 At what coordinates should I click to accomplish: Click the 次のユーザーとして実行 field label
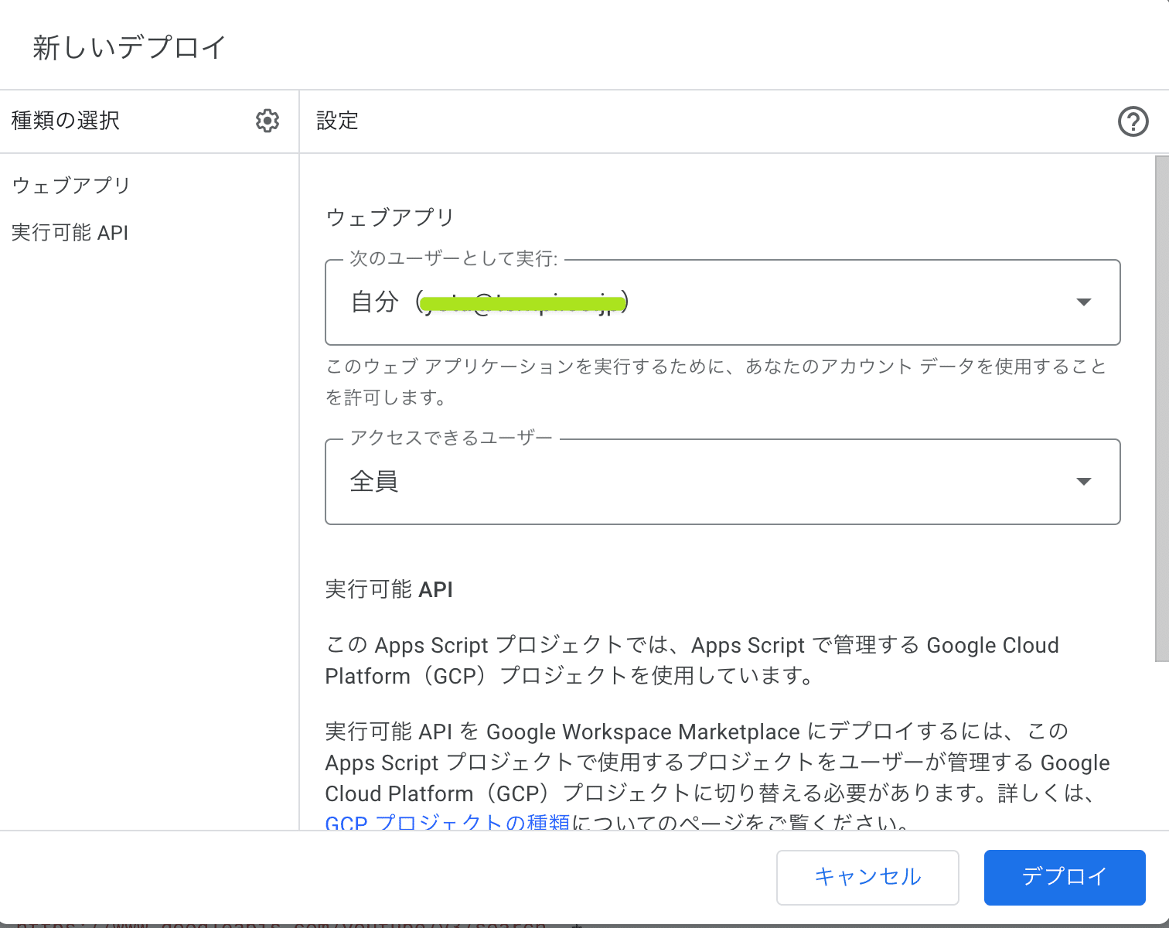[x=454, y=259]
